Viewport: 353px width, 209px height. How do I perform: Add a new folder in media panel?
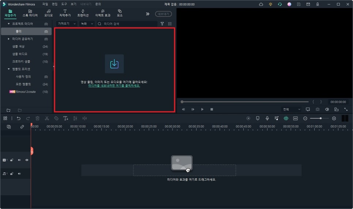[x=8, y=110]
